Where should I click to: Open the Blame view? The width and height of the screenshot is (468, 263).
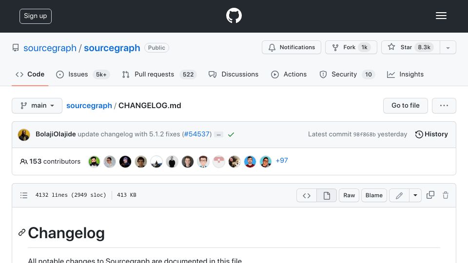click(374, 195)
